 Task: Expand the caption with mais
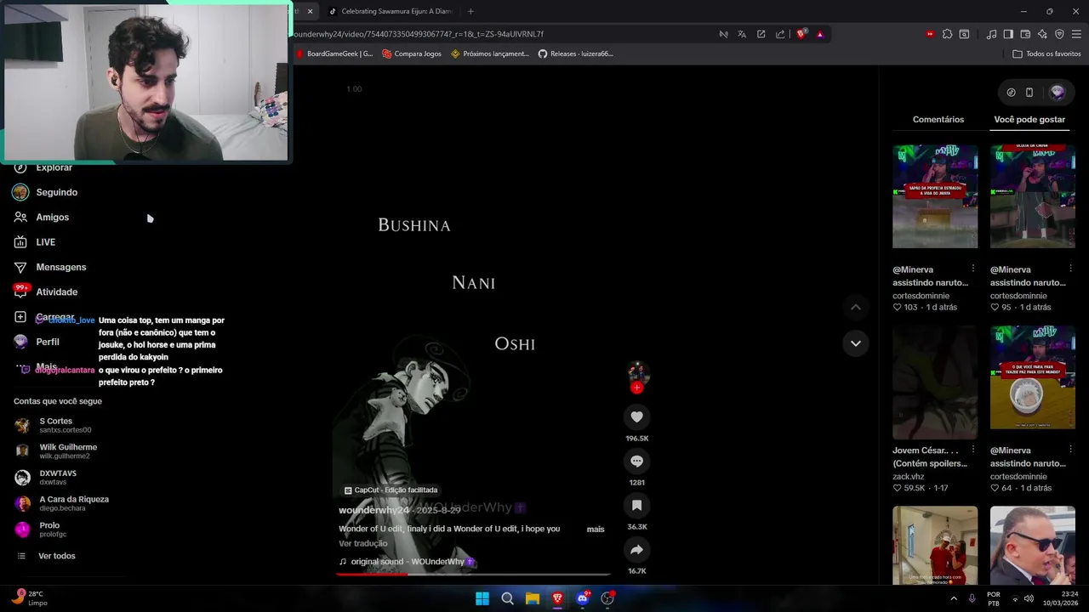point(596,529)
